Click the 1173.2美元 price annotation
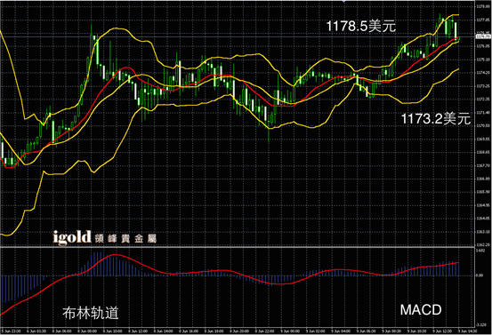492x335 pixels. click(436, 119)
